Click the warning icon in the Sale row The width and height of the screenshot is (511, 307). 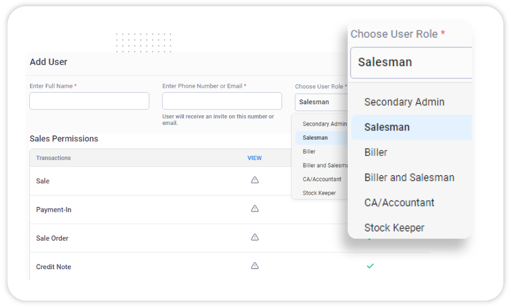coord(255,180)
